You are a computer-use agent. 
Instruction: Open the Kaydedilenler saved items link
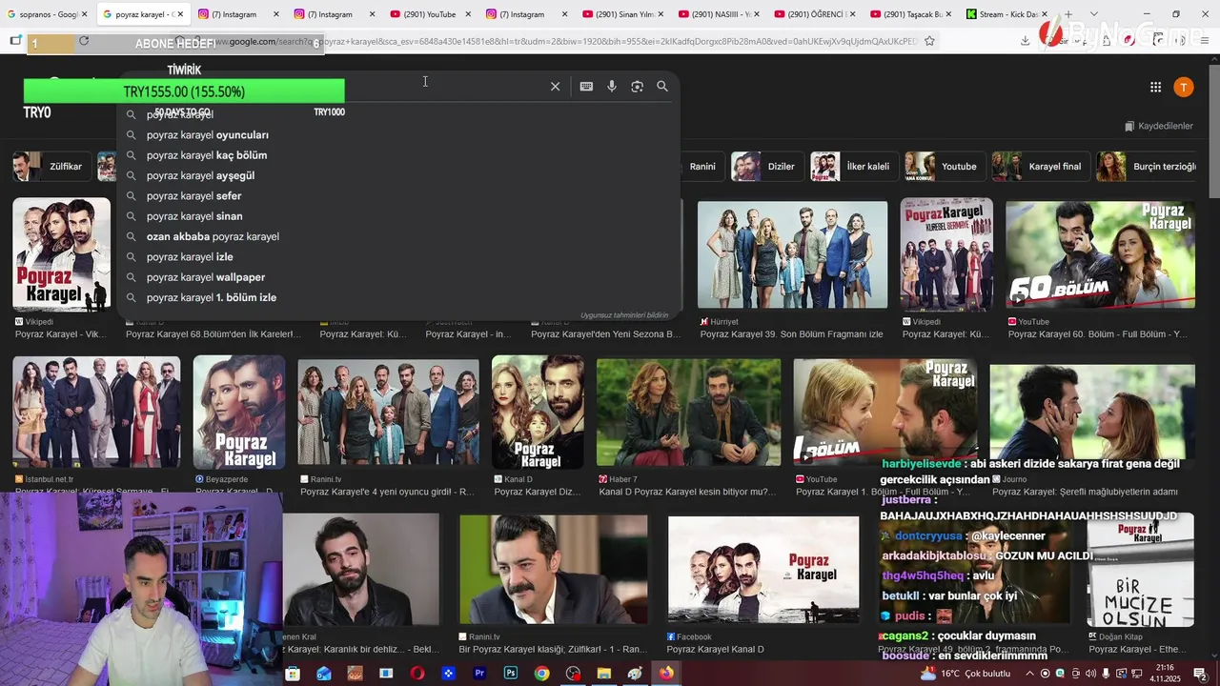click(1159, 126)
